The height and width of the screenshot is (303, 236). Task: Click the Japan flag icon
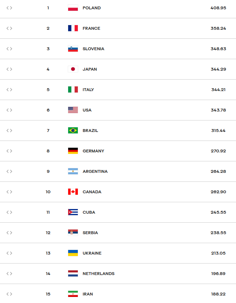coord(73,69)
